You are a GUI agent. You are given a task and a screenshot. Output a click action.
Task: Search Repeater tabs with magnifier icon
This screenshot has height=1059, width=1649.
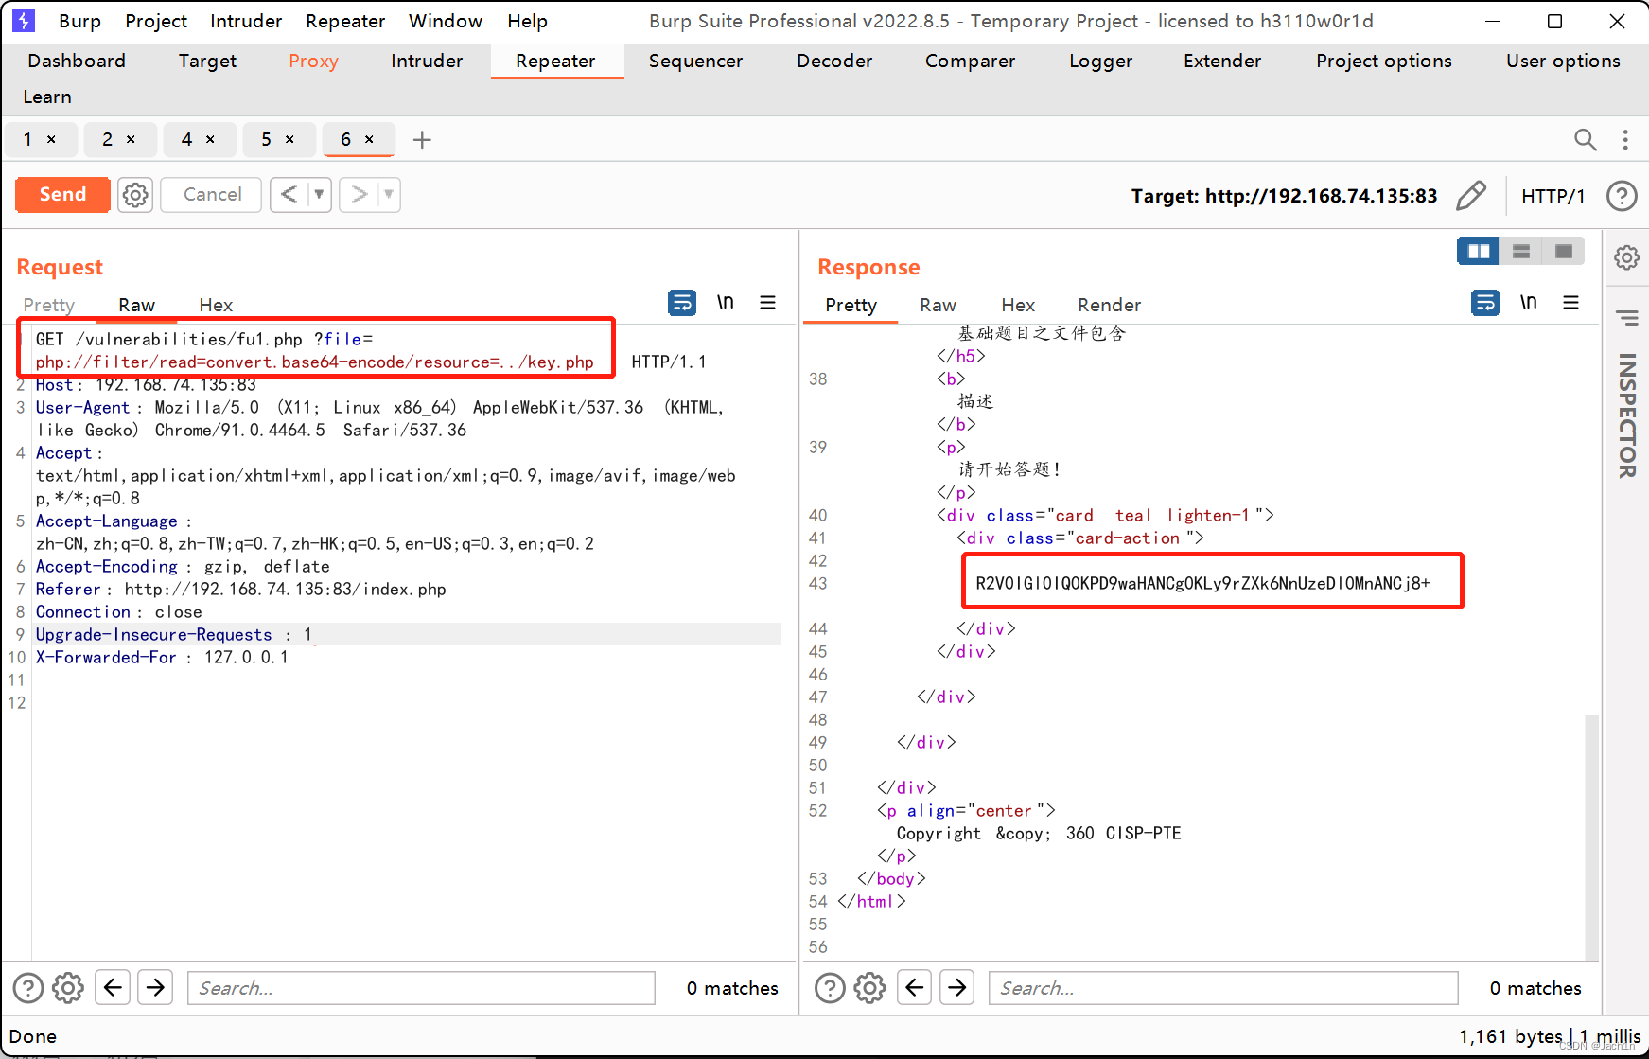(x=1586, y=140)
